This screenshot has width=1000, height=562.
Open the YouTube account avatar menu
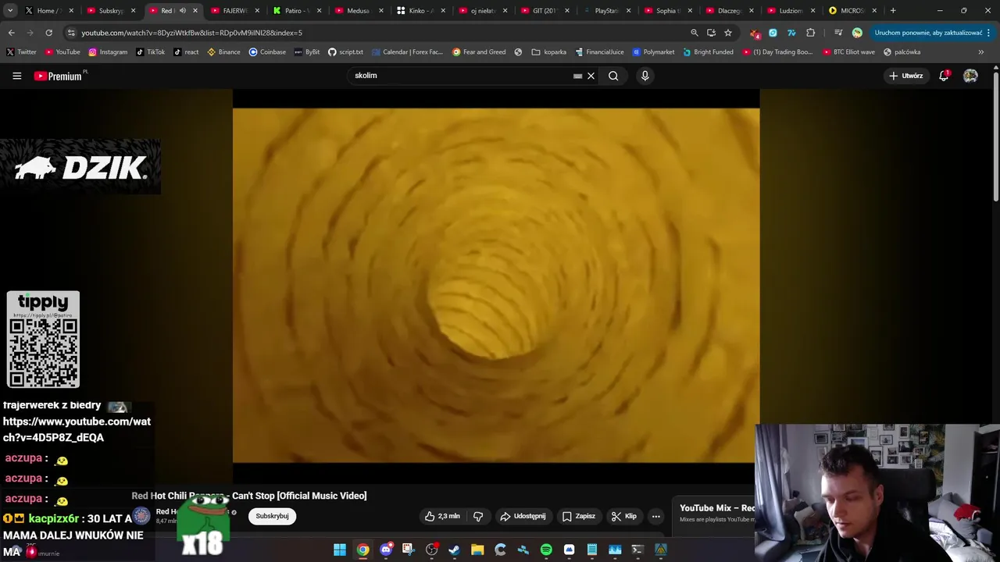pos(970,76)
